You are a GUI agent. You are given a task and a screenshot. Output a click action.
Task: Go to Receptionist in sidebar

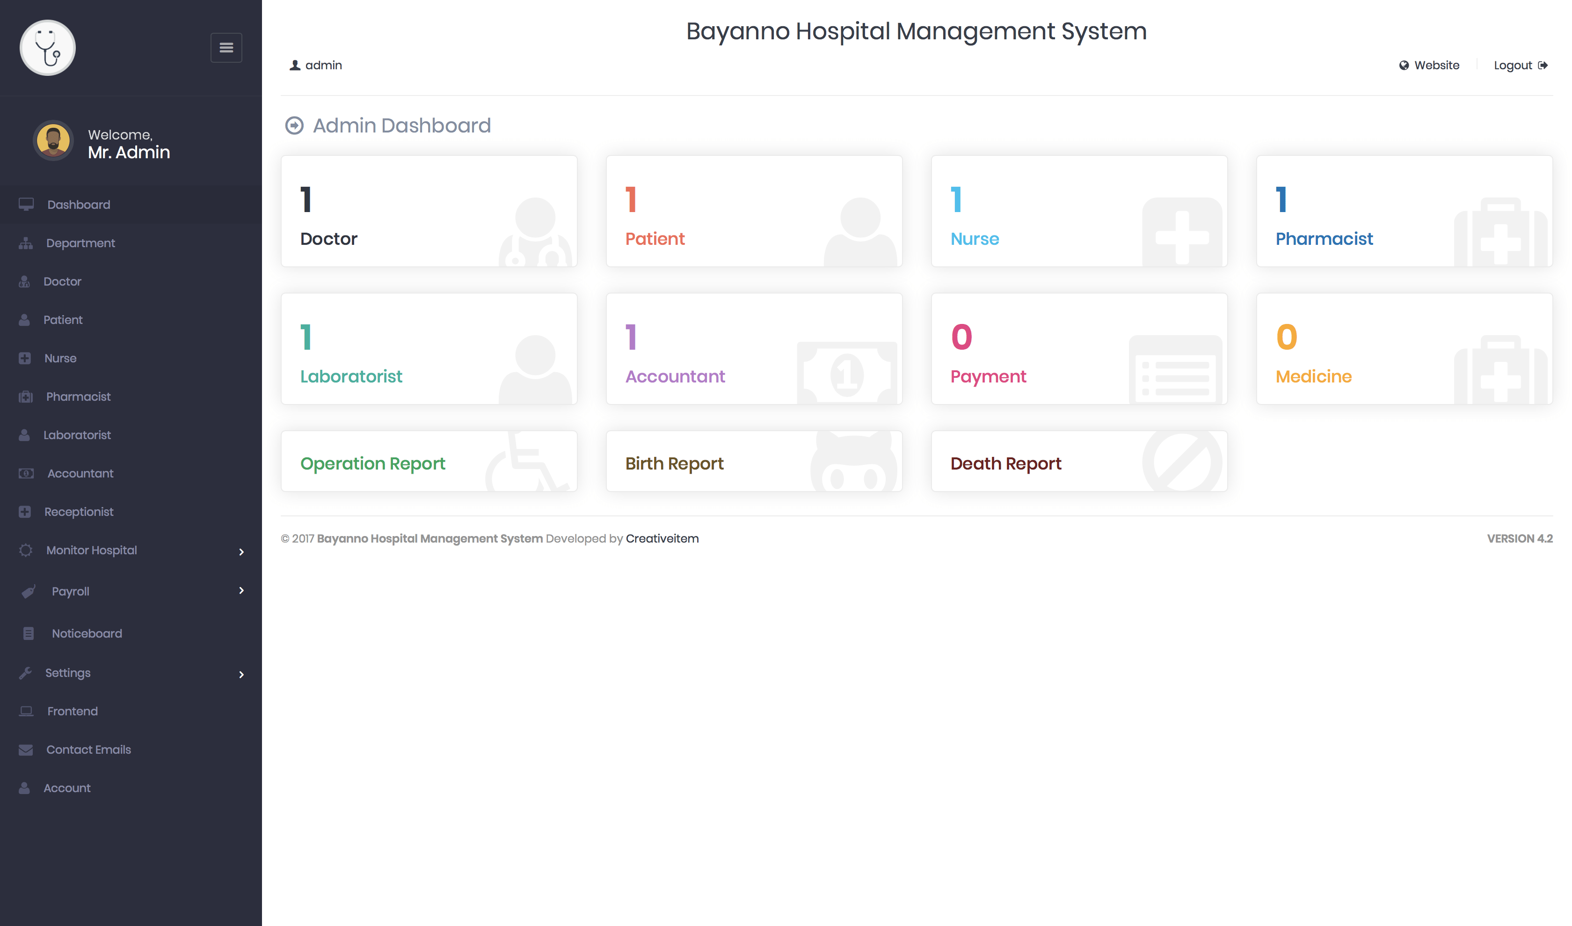79,512
